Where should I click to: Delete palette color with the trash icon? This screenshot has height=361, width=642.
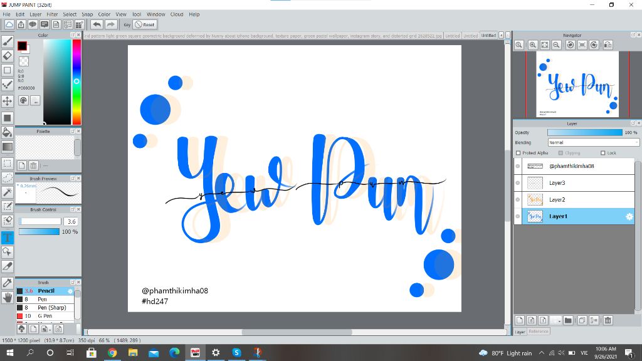(x=33, y=165)
